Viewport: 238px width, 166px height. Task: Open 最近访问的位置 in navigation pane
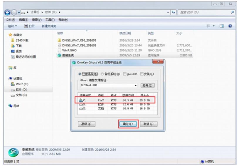point(23,57)
